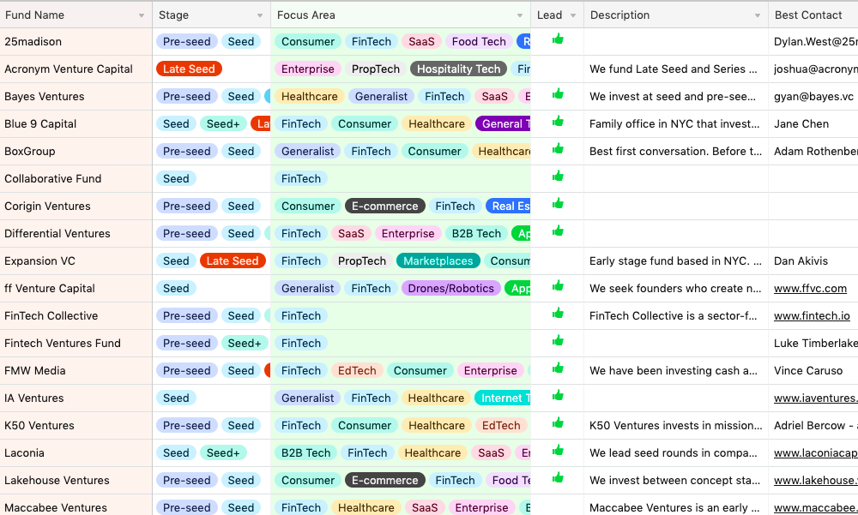Select the Luke Timberlake contact cell

point(813,343)
